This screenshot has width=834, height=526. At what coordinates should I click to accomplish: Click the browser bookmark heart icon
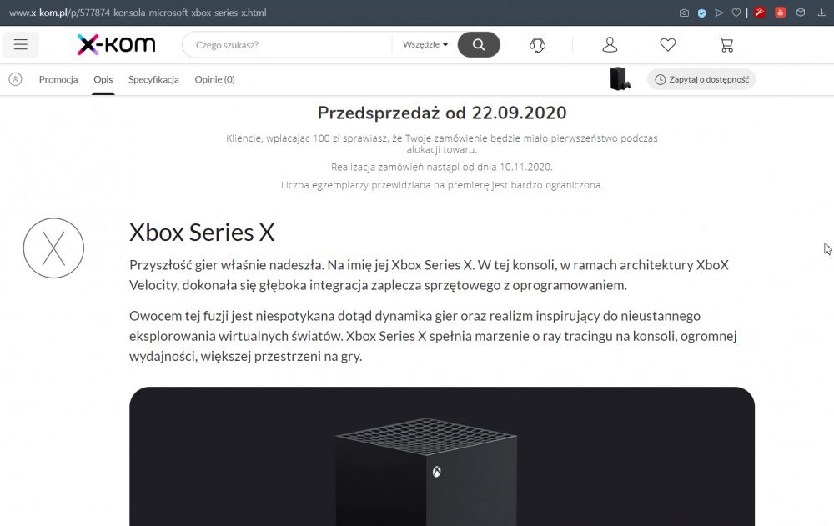[x=736, y=13]
